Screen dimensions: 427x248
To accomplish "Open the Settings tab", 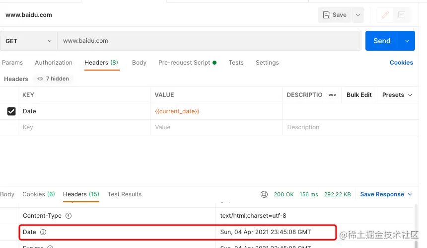I will [267, 63].
